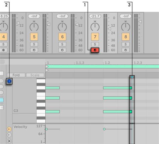159x144 pixels.
Task: Click the C3 MIDI note at position 1
Action: [x=53, y=112]
